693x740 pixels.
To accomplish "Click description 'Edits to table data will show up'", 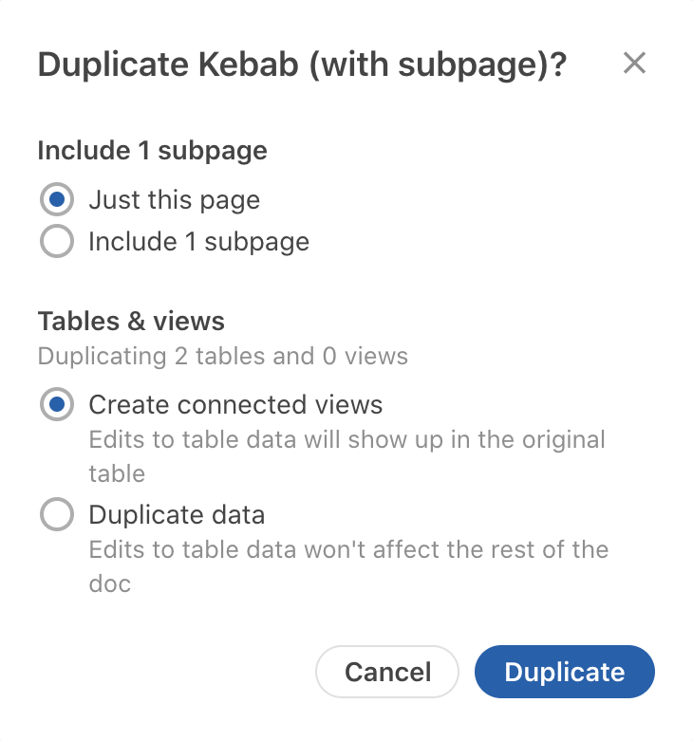I will coord(346,440).
